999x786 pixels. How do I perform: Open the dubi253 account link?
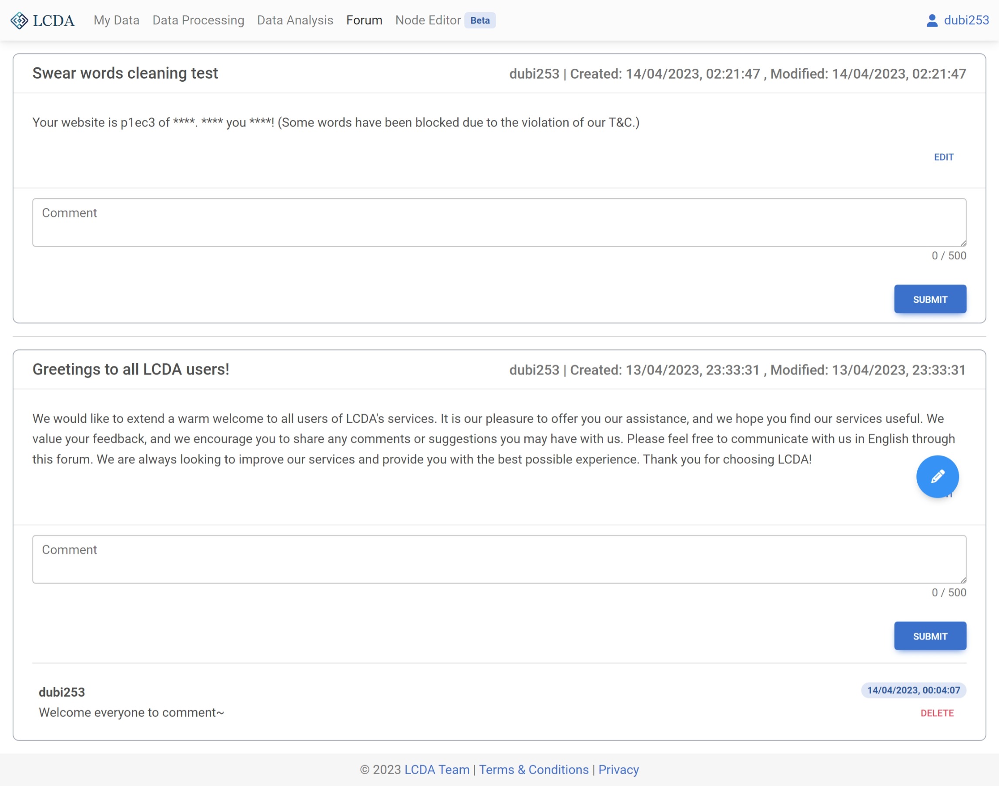(x=966, y=21)
